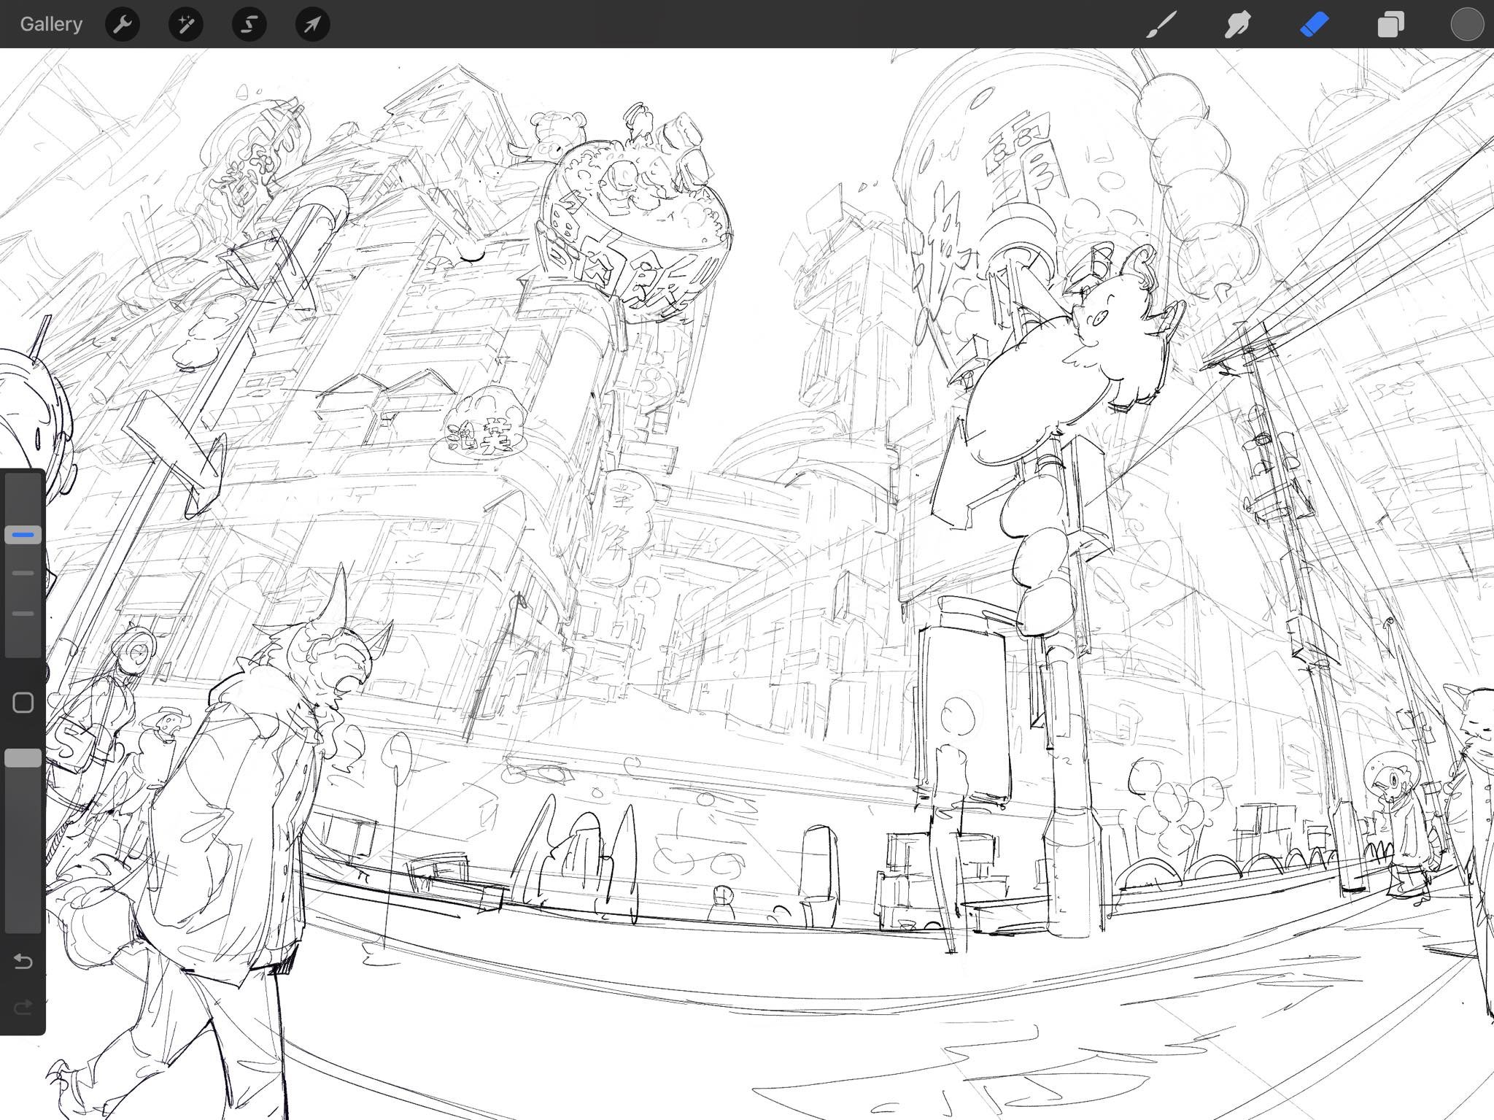1494x1120 pixels.
Task: Jump to the lower gray size notch
Action: point(23,614)
